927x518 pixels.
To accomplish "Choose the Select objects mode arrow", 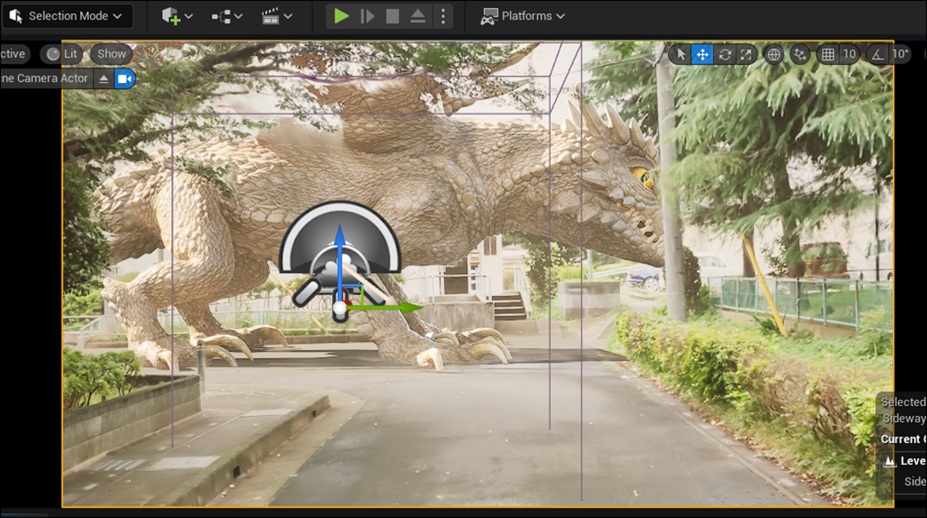I will (680, 54).
